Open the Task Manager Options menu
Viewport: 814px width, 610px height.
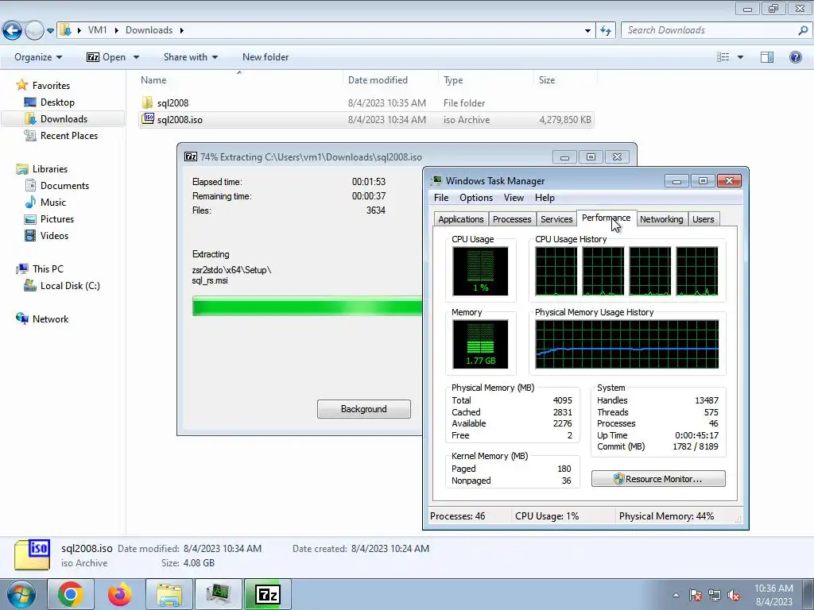click(x=476, y=198)
